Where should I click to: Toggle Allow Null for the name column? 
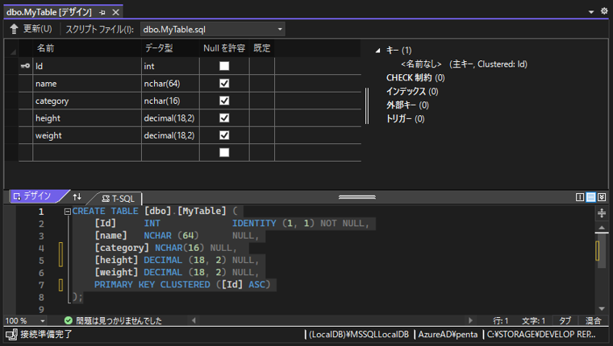(x=224, y=84)
